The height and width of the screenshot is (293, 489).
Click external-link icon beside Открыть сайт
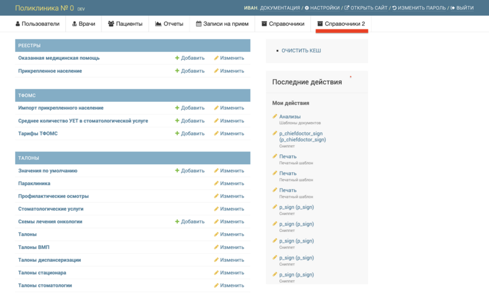click(x=347, y=8)
